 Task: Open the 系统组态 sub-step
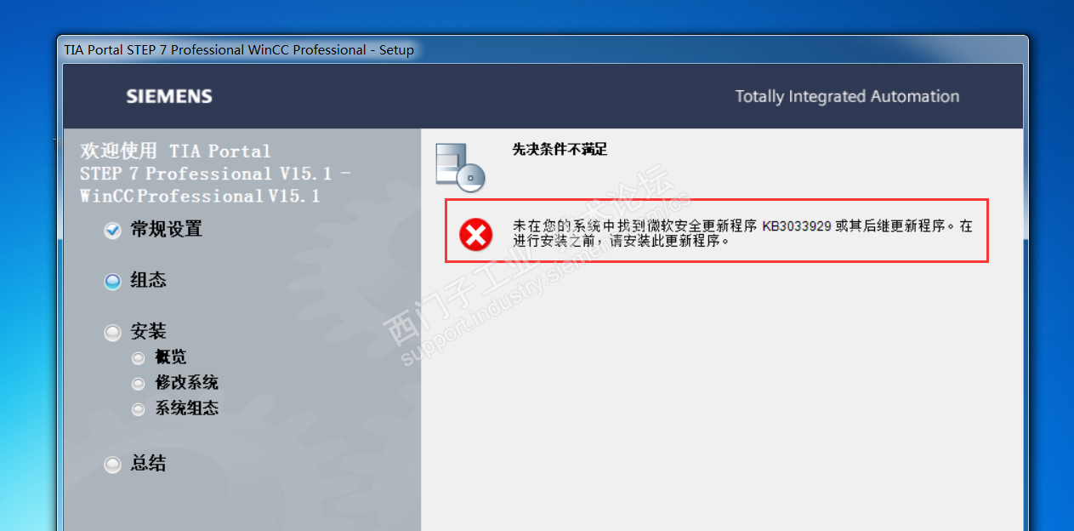(186, 408)
